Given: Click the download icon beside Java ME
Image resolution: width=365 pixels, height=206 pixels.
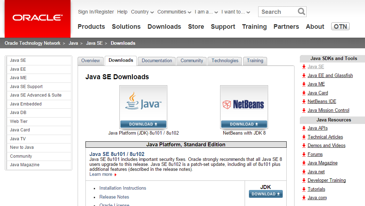Looking at the screenshot, I should [x=304, y=84].
